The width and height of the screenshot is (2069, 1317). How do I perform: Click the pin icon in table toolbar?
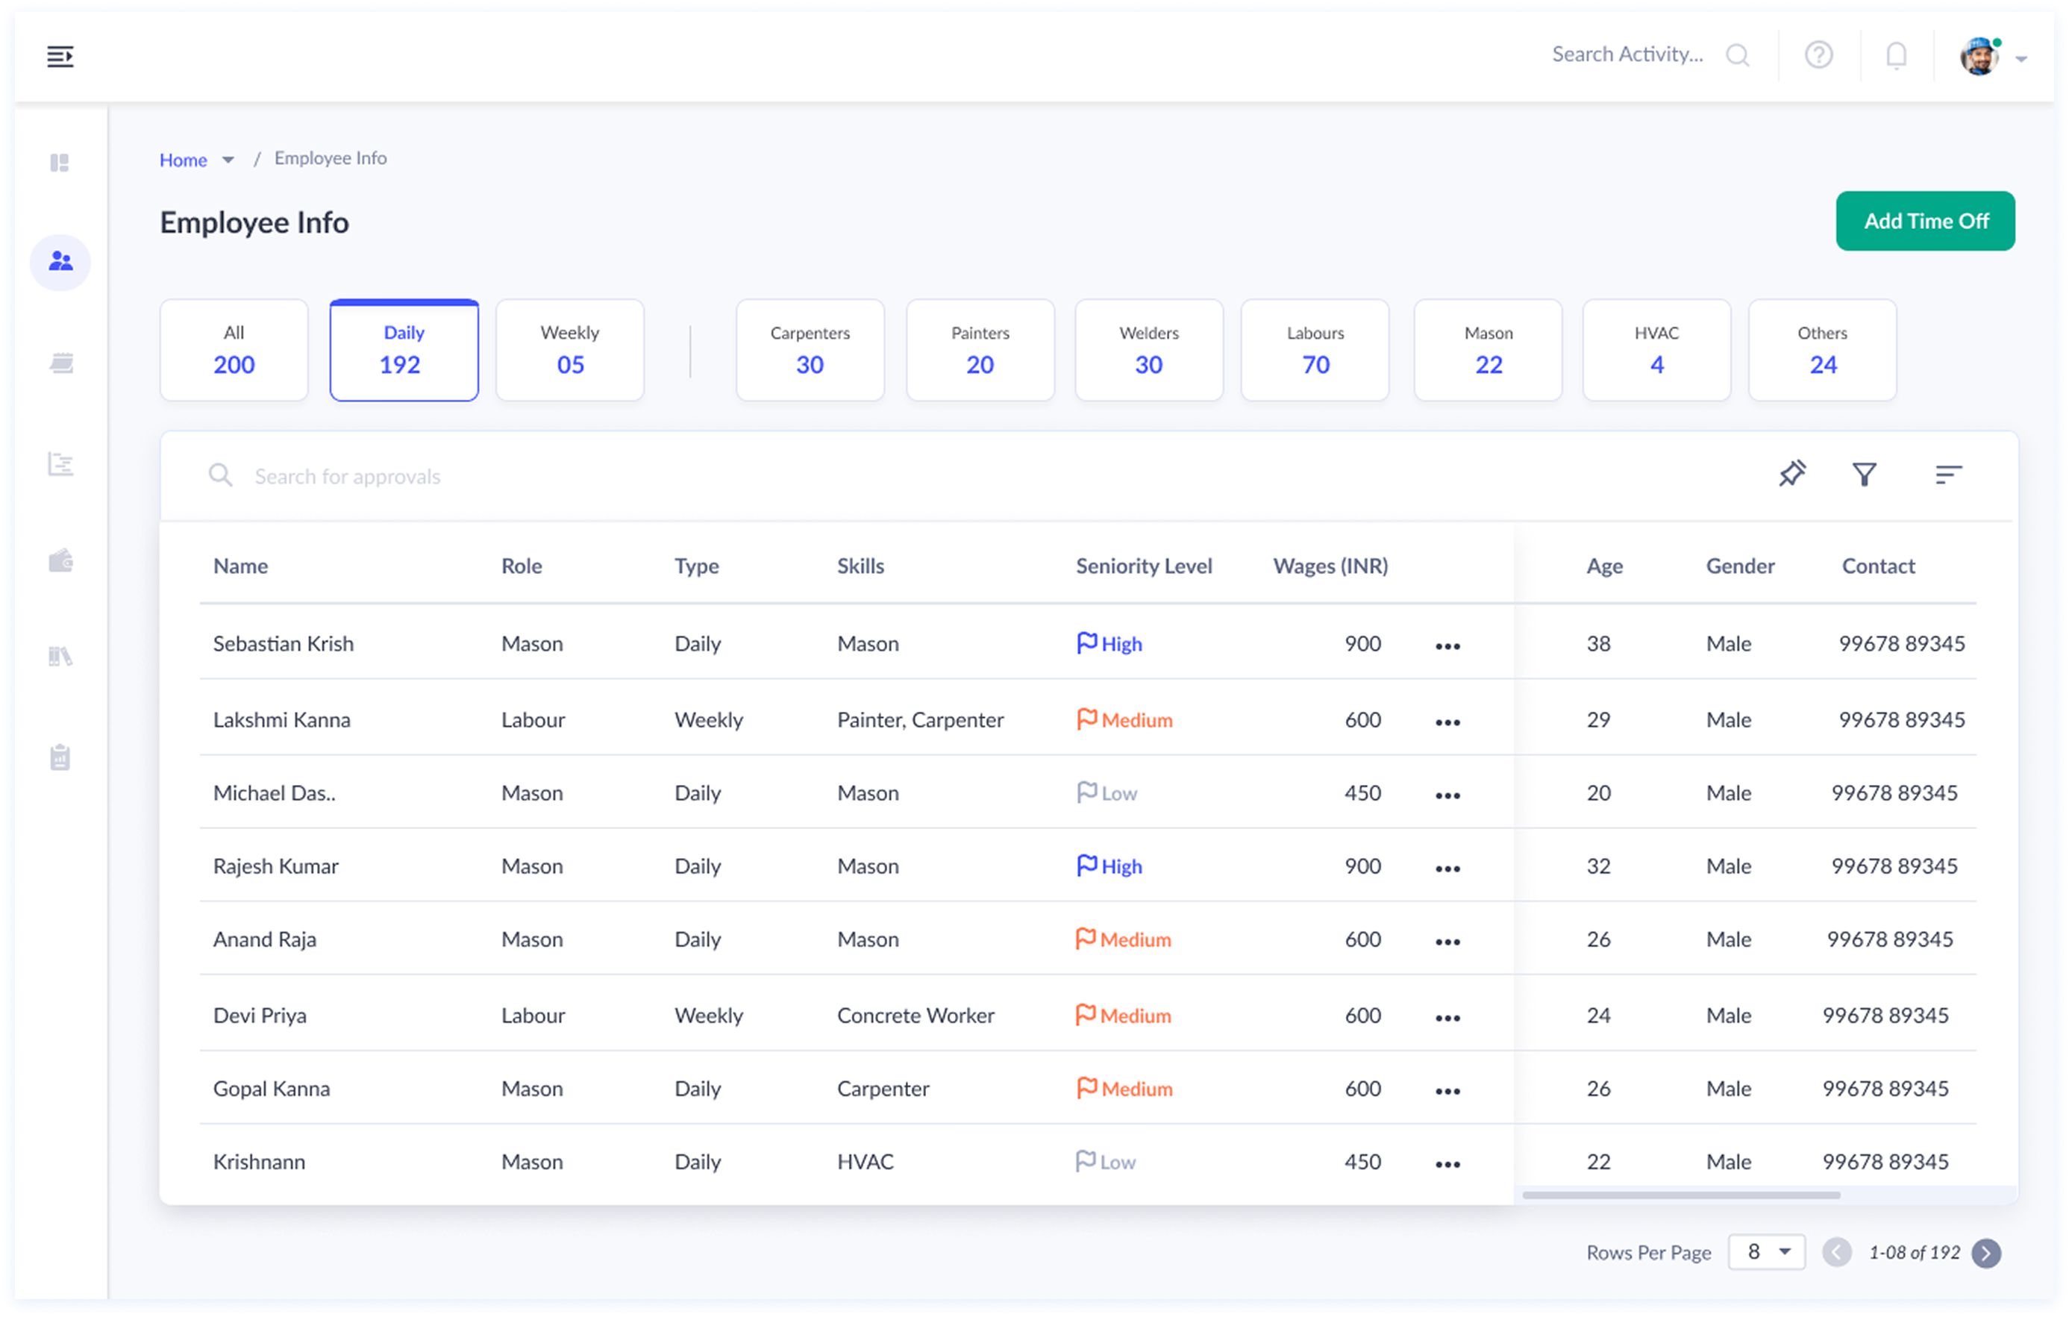click(1791, 473)
